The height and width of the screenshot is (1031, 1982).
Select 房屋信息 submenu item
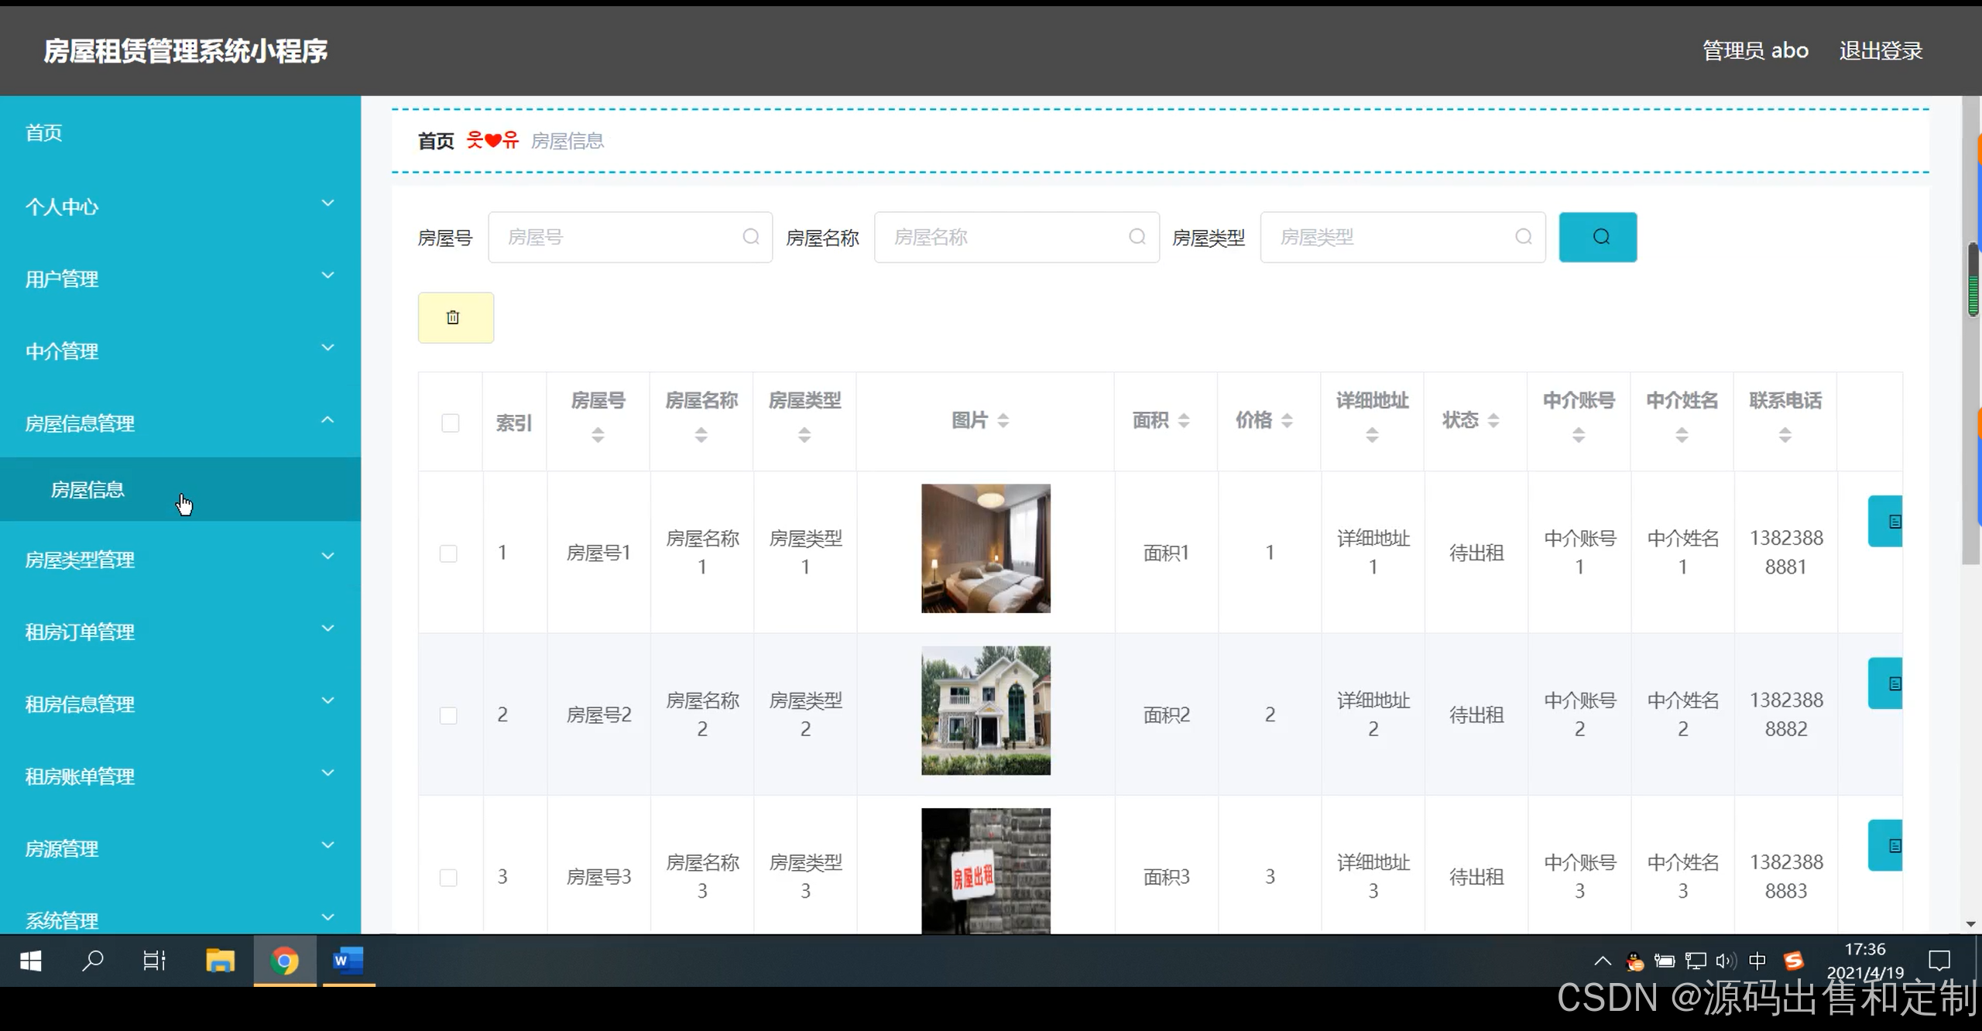pos(87,490)
